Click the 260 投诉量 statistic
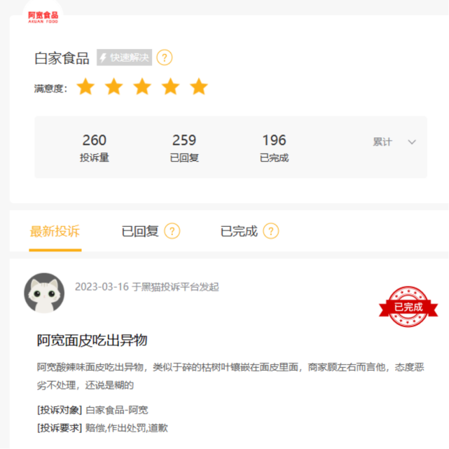 click(95, 148)
